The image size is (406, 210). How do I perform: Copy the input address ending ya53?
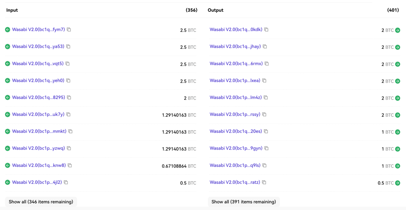pos(68,47)
